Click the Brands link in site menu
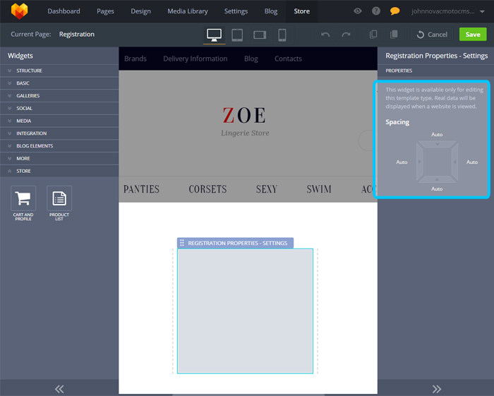Image resolution: width=494 pixels, height=396 pixels. point(135,59)
